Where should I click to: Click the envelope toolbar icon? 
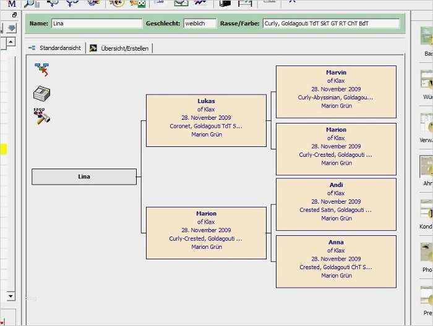coord(181,3)
